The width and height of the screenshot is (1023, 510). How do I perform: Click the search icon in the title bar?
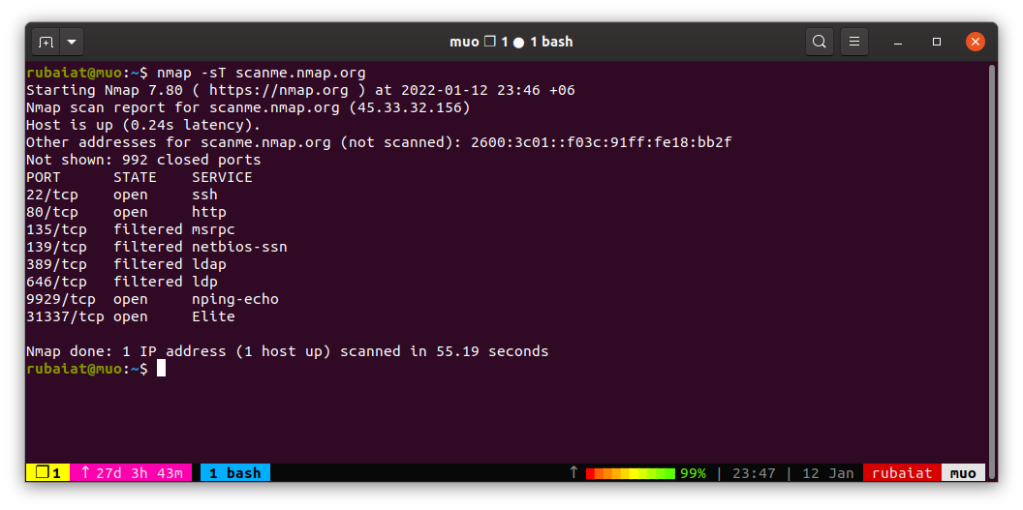coord(820,43)
